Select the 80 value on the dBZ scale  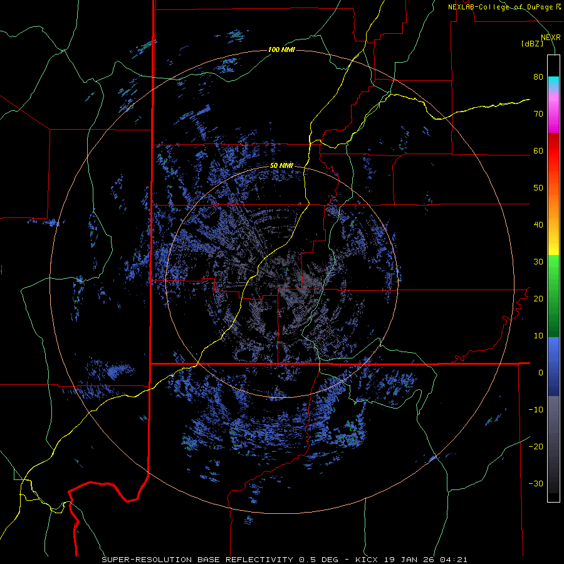538,77
